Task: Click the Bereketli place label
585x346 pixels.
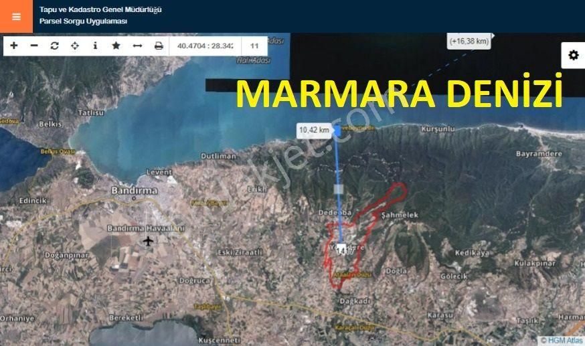Action: point(126,318)
